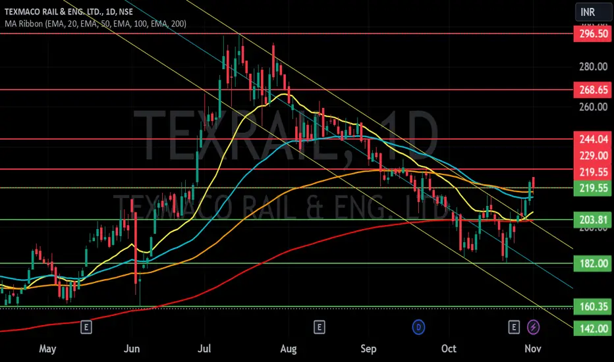This screenshot has height=362, width=614.
Task: Click the Nov label on time axis
Action: pyautogui.click(x=533, y=348)
